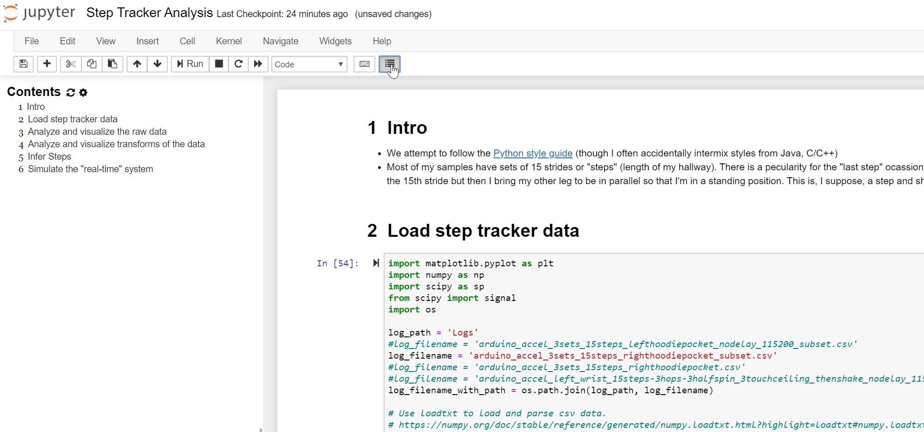The width and height of the screenshot is (924, 432).
Task: Toggle the Table of Contents sidebar
Action: [390, 64]
